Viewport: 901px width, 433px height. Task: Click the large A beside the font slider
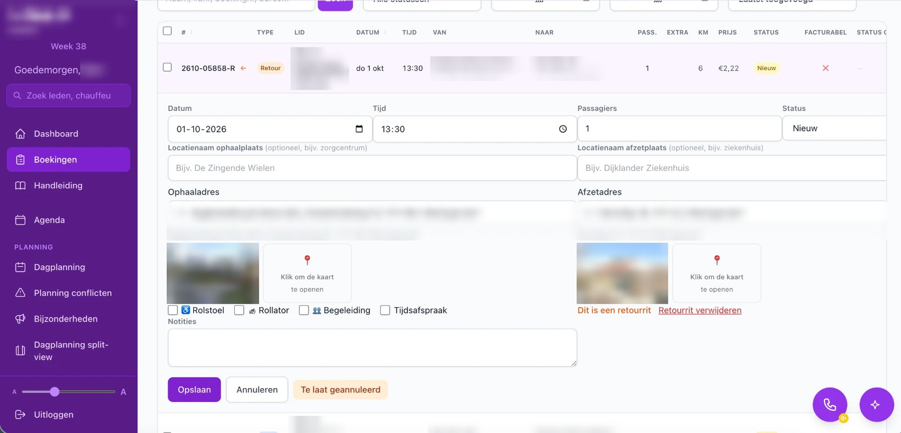coord(124,392)
